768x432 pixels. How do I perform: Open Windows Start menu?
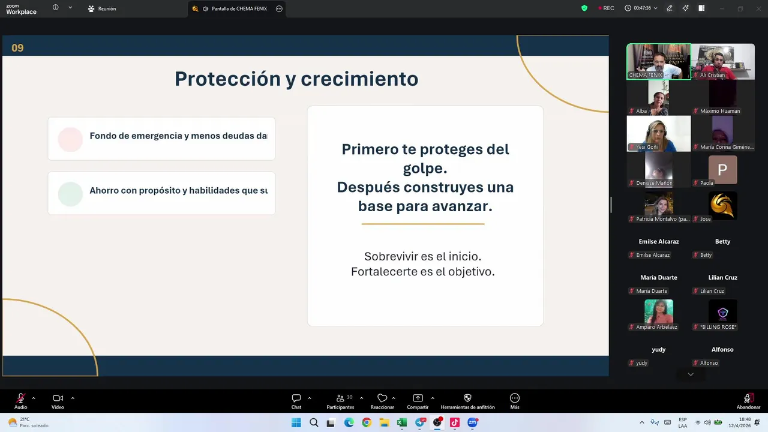click(x=296, y=422)
